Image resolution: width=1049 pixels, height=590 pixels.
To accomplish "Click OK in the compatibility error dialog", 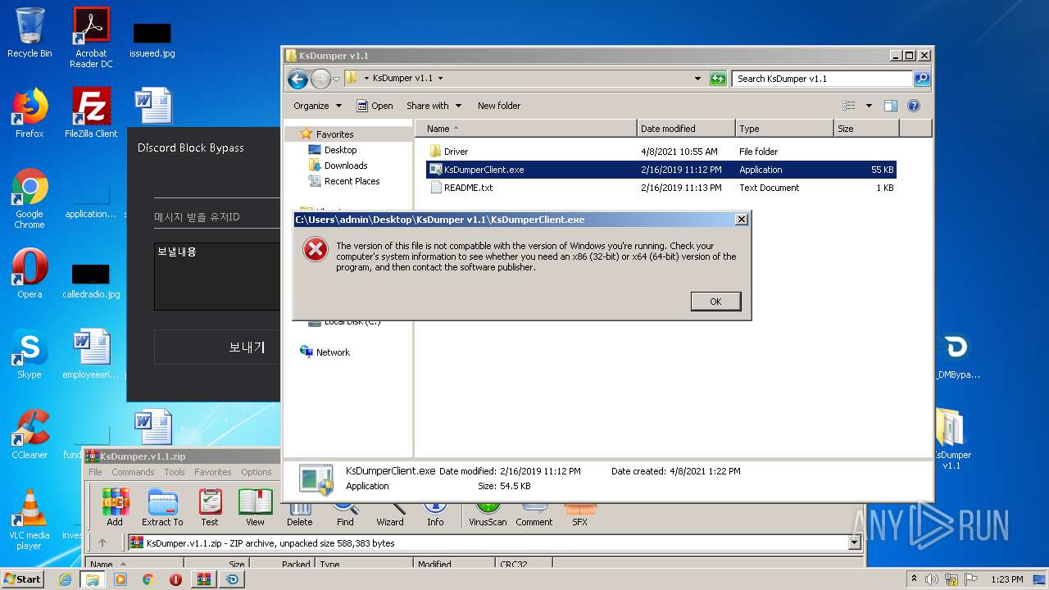I will click(715, 302).
